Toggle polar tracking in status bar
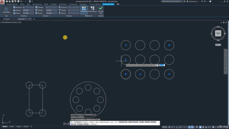Viewport: 229px width, 129px height. [180, 127]
